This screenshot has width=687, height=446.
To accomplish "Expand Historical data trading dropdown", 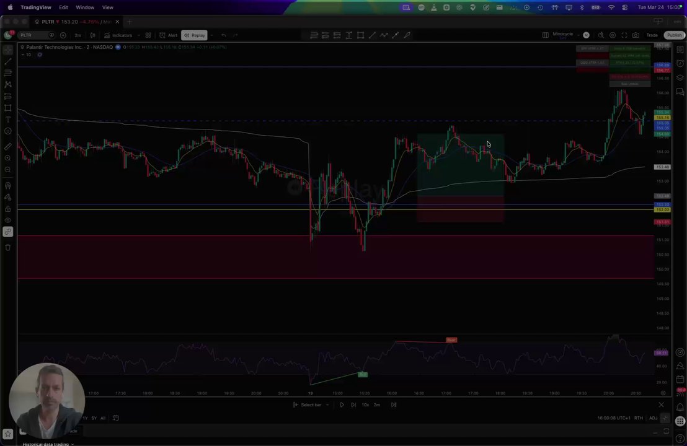I will pyautogui.click(x=48, y=444).
